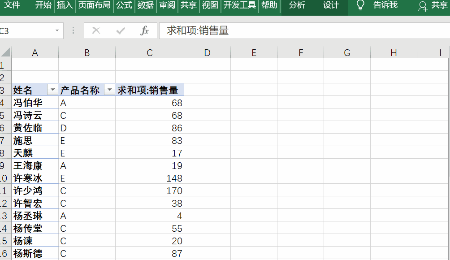Select the cell 王海康
The height and width of the screenshot is (260, 450).
click(35, 165)
